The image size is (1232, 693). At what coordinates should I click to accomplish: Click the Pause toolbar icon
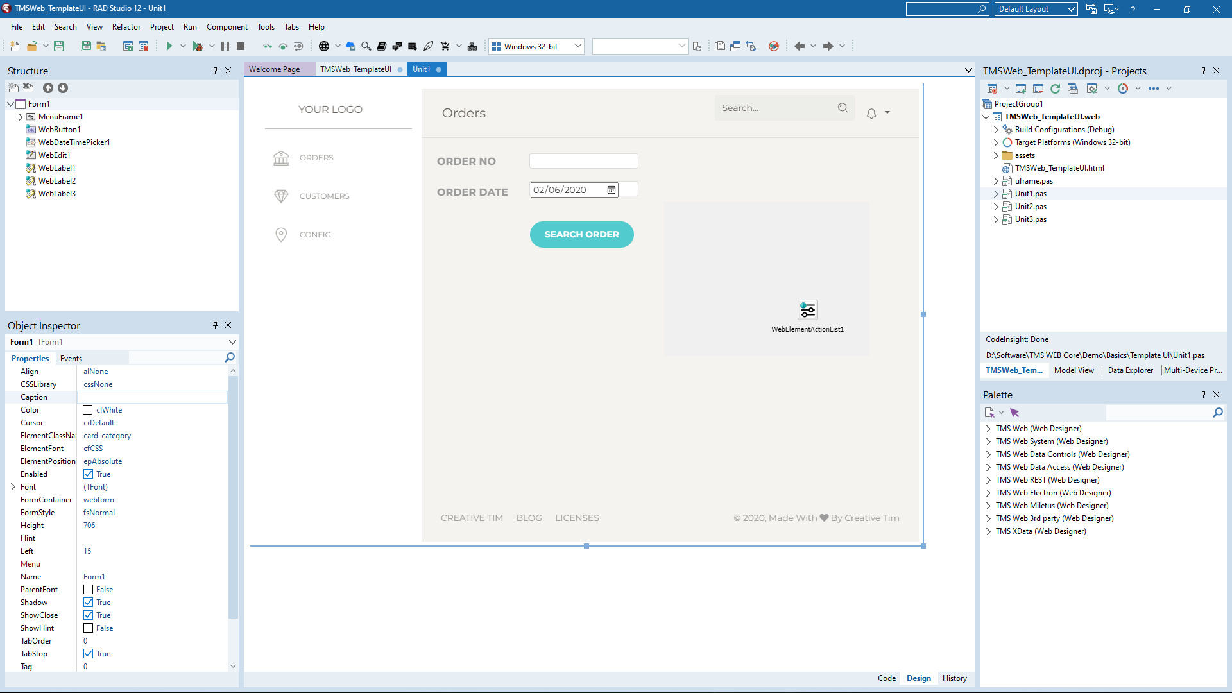tap(225, 46)
